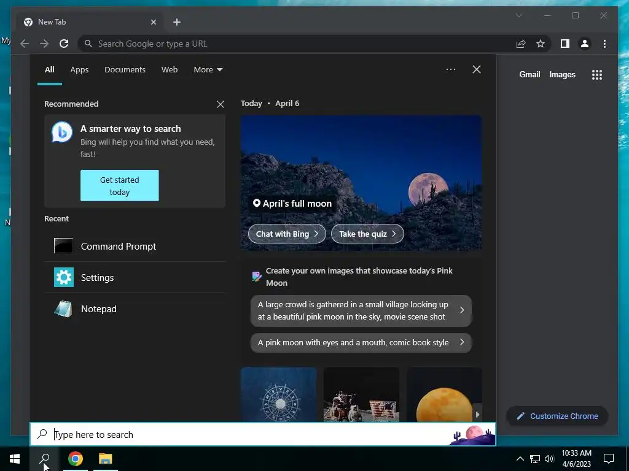Image resolution: width=629 pixels, height=471 pixels.
Task: Click the taskbar search magnifier
Action: [45, 459]
